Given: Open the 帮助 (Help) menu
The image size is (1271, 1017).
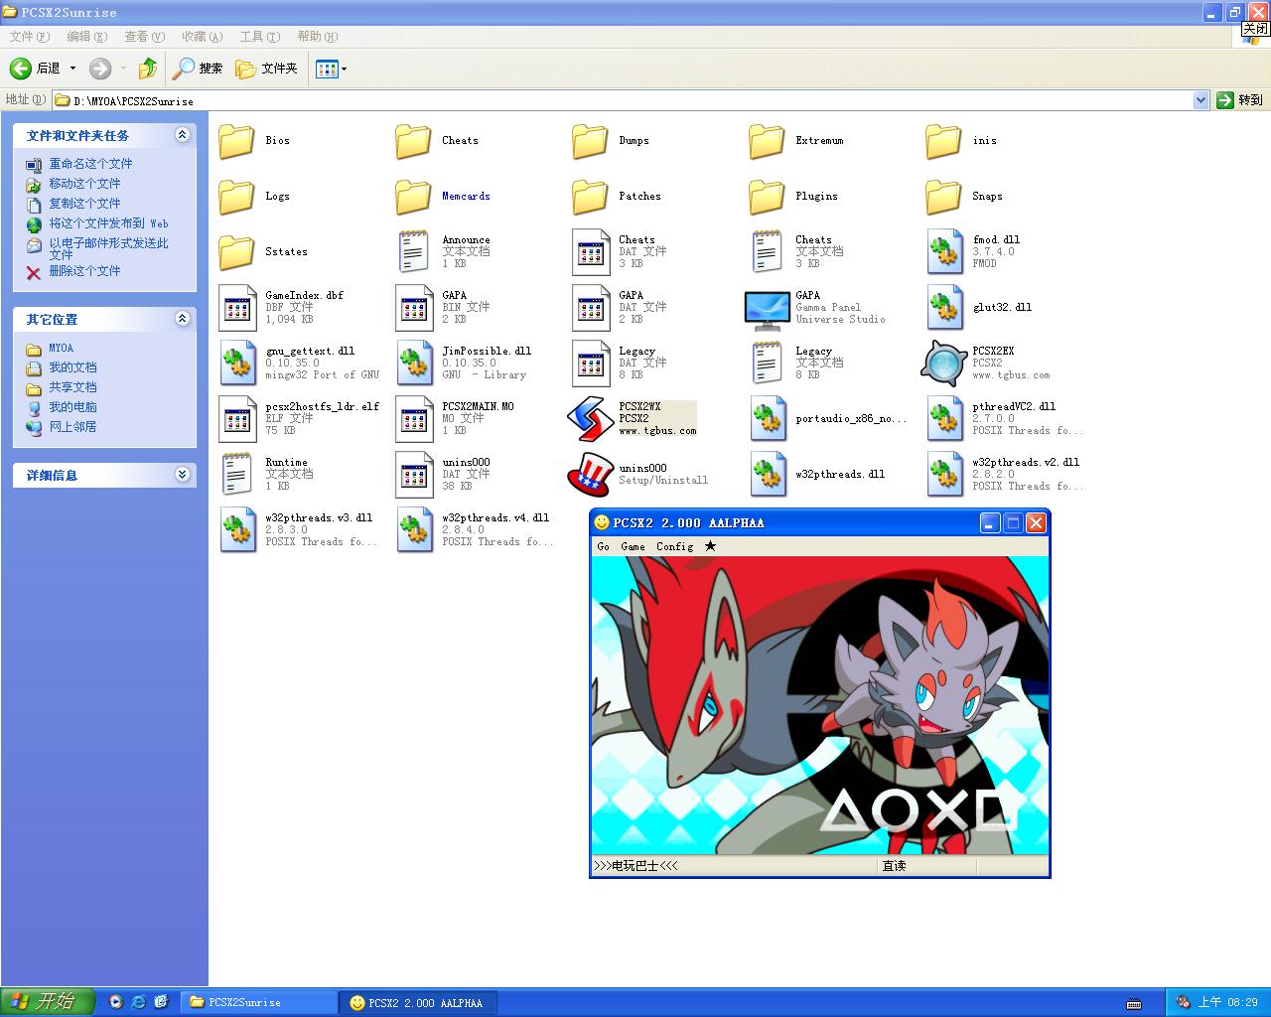Looking at the screenshot, I should pyautogui.click(x=317, y=37).
